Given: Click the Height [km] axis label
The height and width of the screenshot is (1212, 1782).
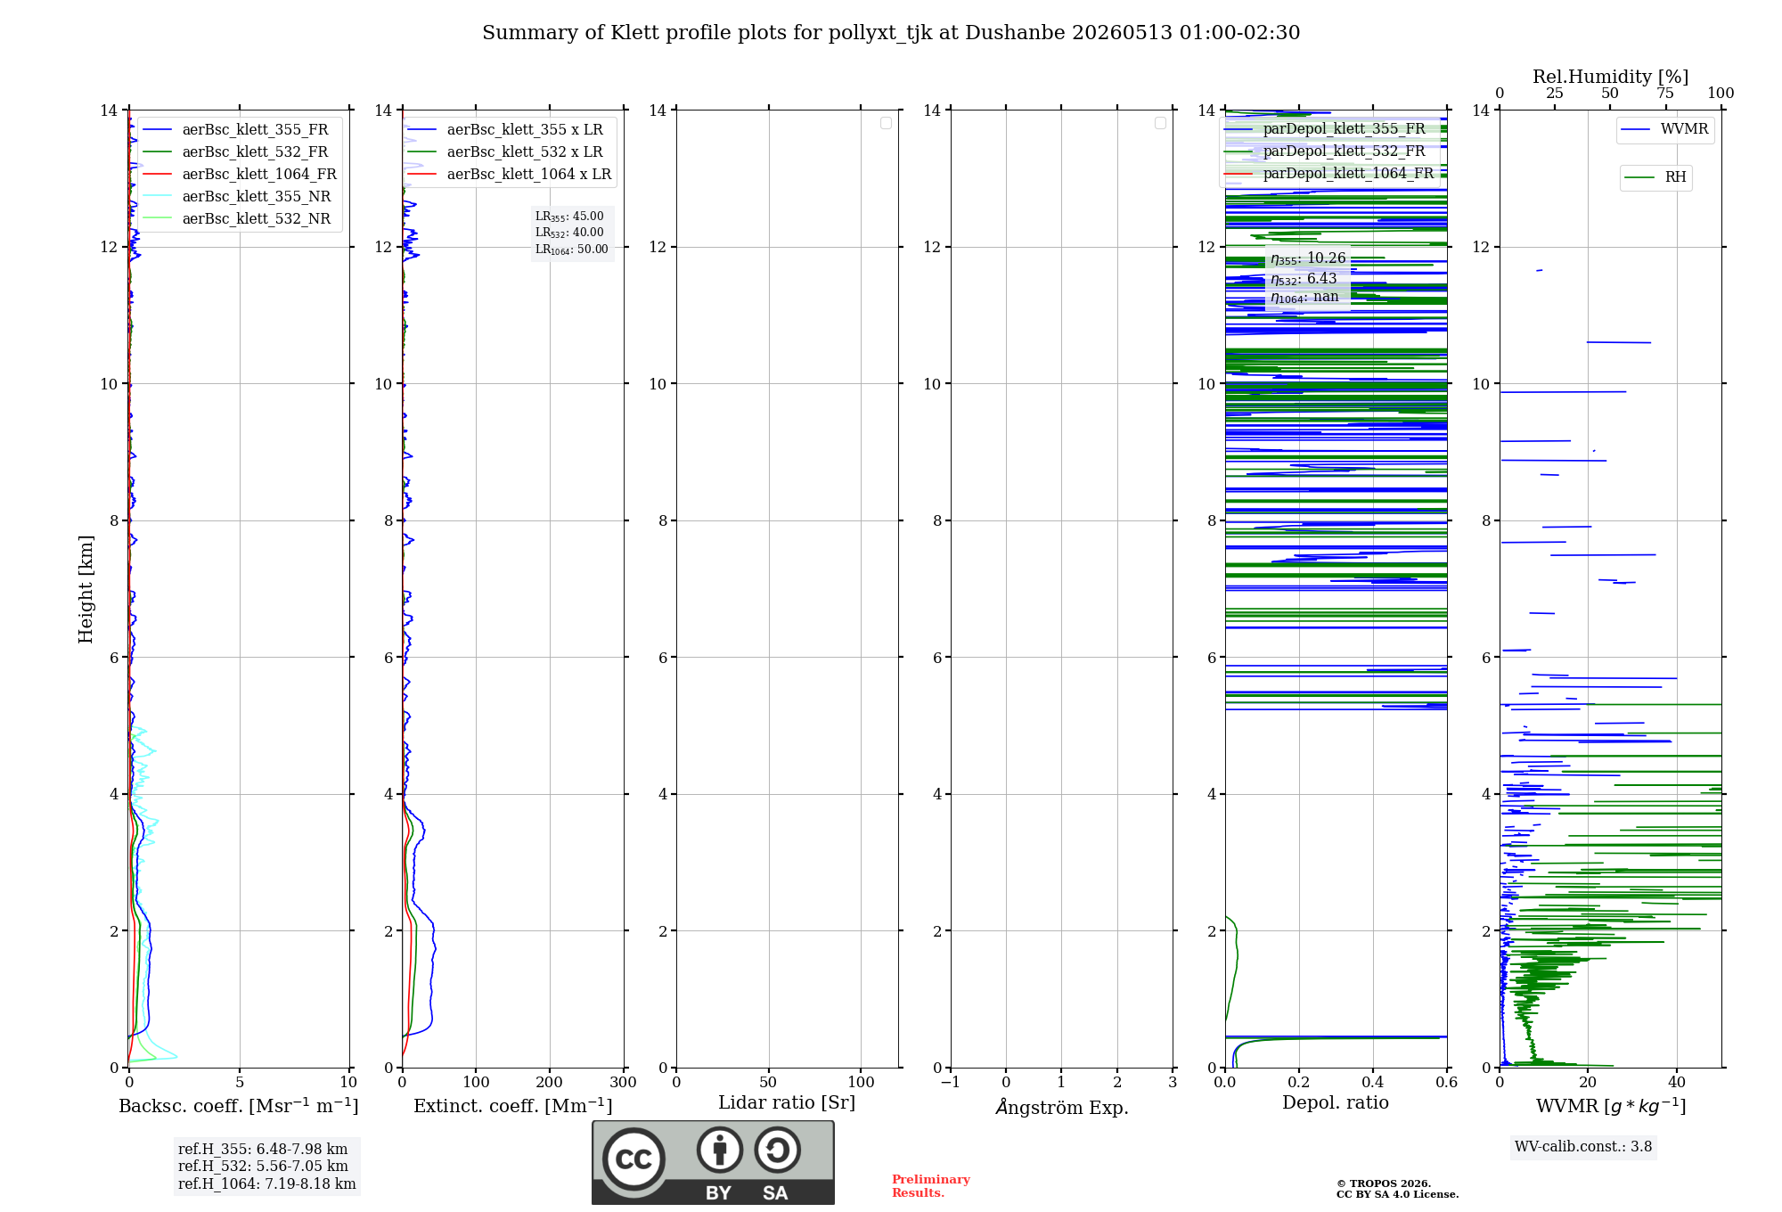Looking at the screenshot, I should pyautogui.click(x=86, y=589).
